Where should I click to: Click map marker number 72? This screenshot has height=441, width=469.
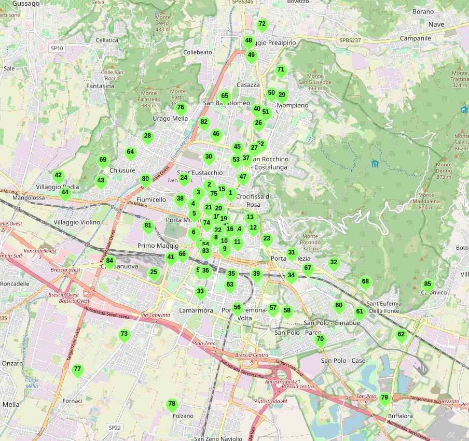[262, 26]
